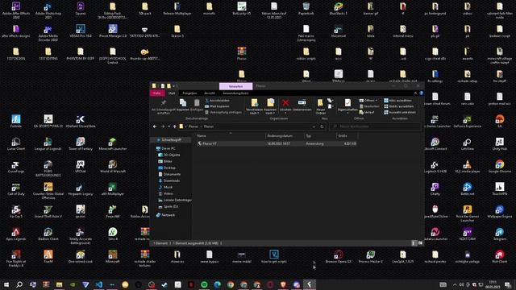Click Spotify in the taskbar
This screenshot has width=516, height=290.
pos(204,284)
